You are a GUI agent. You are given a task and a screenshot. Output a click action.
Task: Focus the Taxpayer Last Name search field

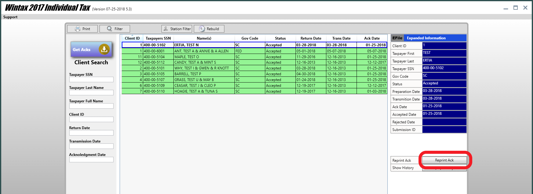point(91,93)
